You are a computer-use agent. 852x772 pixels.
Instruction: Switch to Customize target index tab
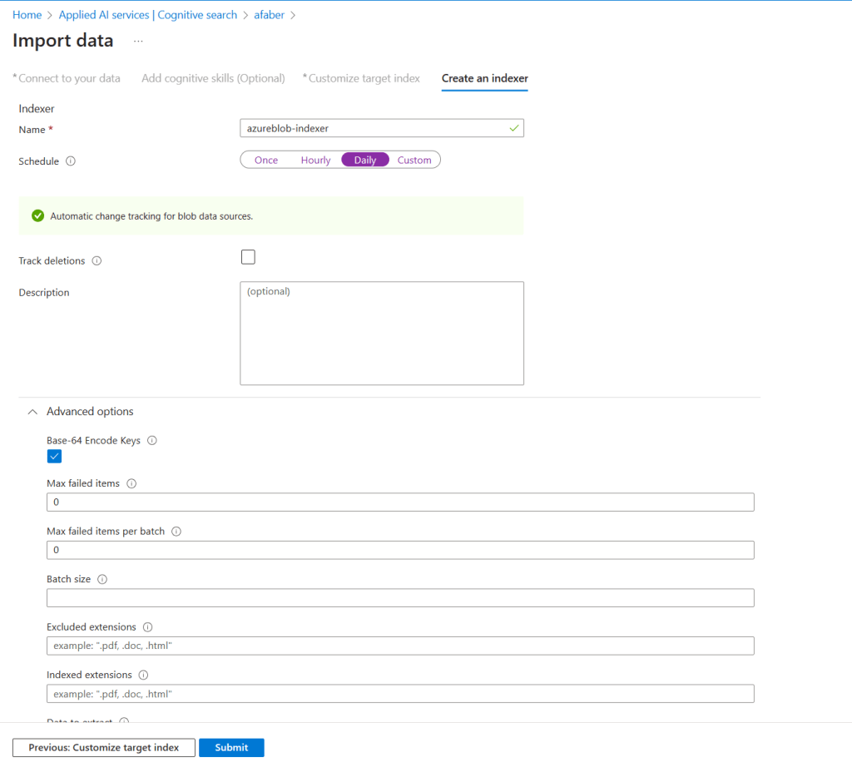(364, 78)
